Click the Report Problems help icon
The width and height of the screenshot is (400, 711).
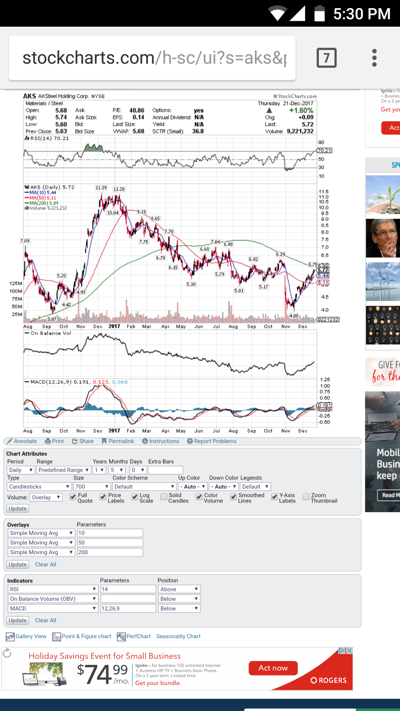(190, 441)
